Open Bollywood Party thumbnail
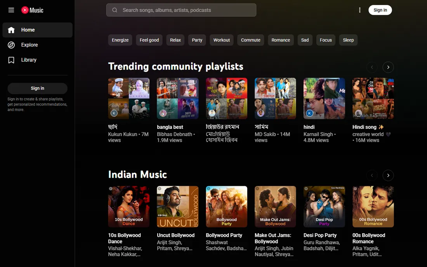The width and height of the screenshot is (427, 267). point(227,206)
